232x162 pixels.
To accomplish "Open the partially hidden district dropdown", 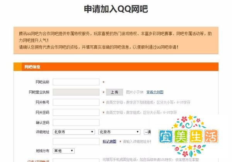I will tap(147, 132).
